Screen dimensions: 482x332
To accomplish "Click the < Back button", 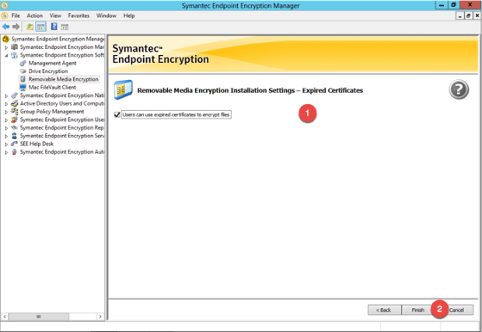I will coord(383,310).
